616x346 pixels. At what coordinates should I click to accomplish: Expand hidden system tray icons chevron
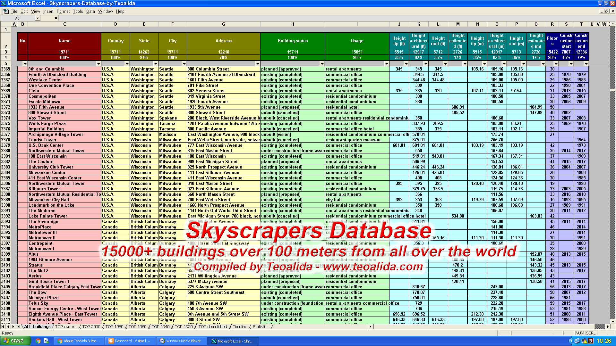571,341
